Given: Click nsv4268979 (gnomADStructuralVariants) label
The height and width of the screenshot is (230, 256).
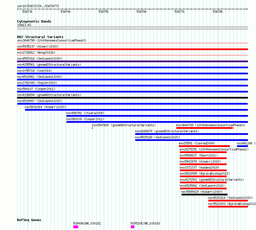Looking at the screenshot, I should coord(167,131).
